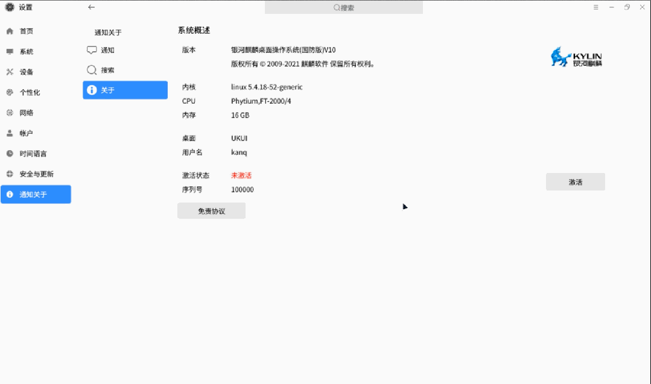The width and height of the screenshot is (651, 384).
Task: Open the 搜索 subpage
Action: click(x=125, y=70)
